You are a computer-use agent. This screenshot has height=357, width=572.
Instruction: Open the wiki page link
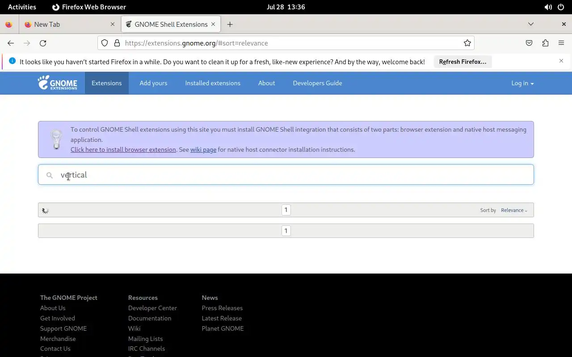click(203, 149)
